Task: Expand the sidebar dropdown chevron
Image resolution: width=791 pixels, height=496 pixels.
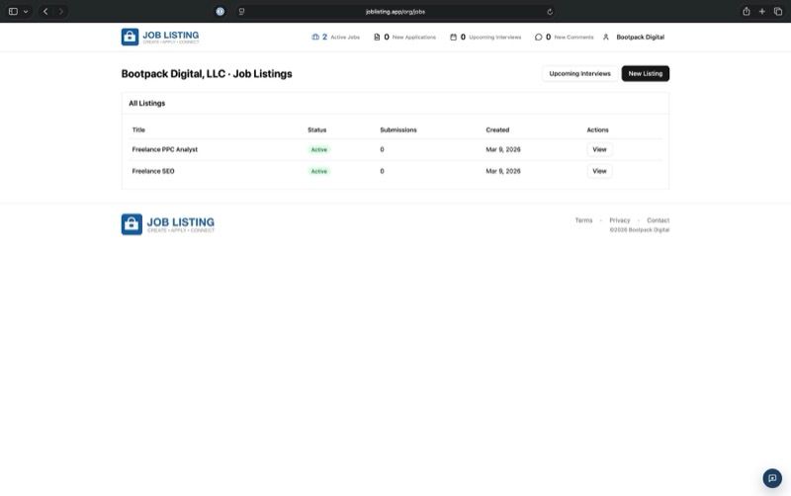Action: 26,11
